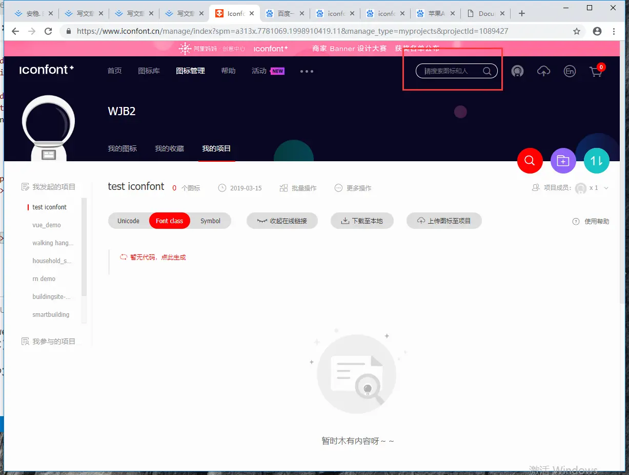Select household_s... project in sidebar

52,261
